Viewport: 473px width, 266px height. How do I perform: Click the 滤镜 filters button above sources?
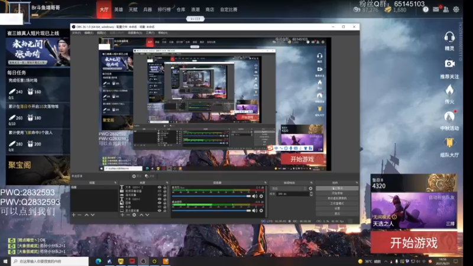click(150, 176)
